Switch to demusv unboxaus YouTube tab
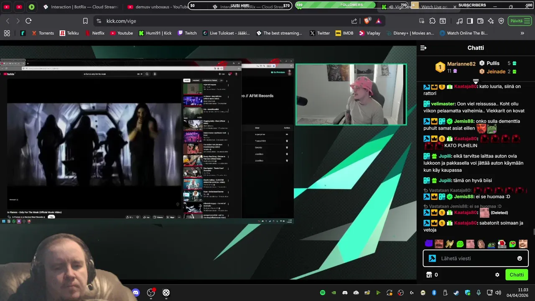The height and width of the screenshot is (301, 535). pyautogui.click(x=158, y=7)
